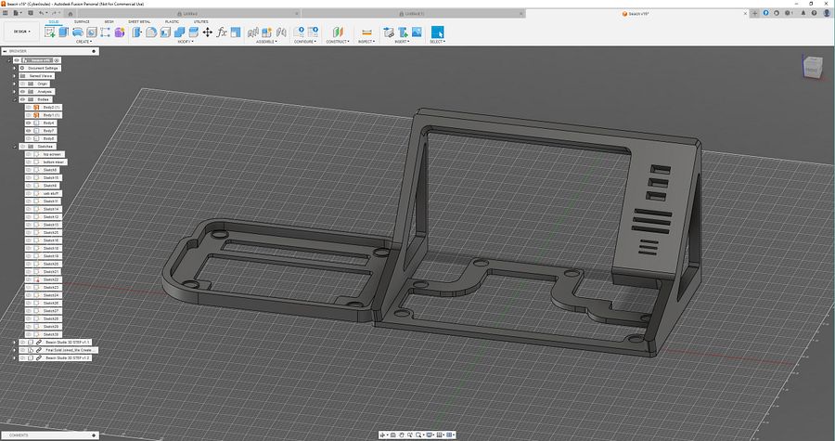The width and height of the screenshot is (835, 441).
Task: Expand the Document Settings node
Action: pos(15,68)
